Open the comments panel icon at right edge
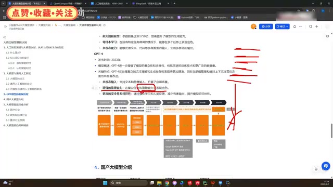333x187 pixels. tap(327, 36)
